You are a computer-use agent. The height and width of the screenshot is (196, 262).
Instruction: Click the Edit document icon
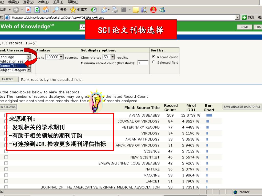124,10
